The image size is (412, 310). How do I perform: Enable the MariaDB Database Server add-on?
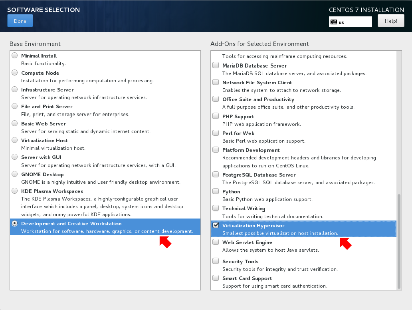(216, 65)
